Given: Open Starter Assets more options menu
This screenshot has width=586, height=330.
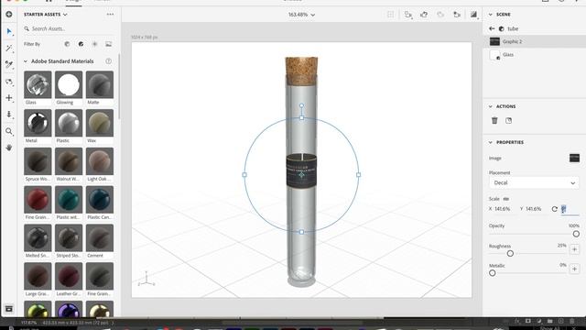Looking at the screenshot, I should pyautogui.click(x=110, y=15).
